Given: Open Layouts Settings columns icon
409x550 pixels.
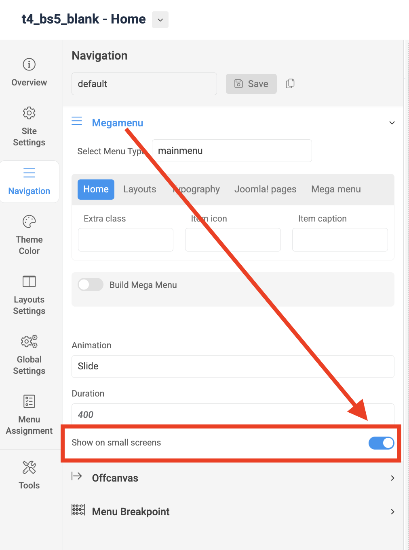Looking at the screenshot, I should 29,281.
